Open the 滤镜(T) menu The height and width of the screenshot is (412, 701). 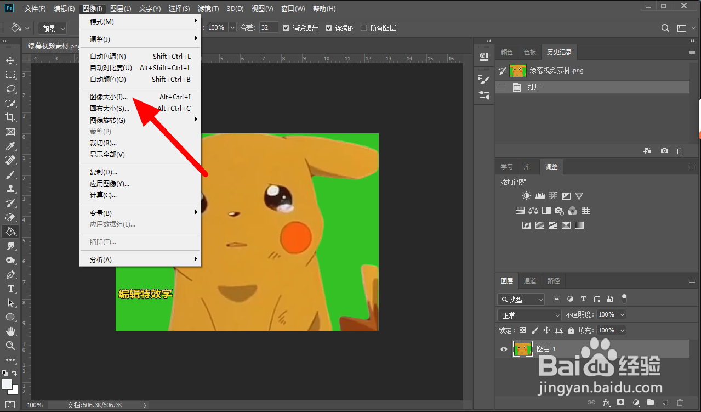(208, 9)
